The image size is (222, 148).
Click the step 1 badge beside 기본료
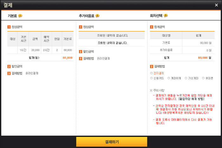pos(20,16)
